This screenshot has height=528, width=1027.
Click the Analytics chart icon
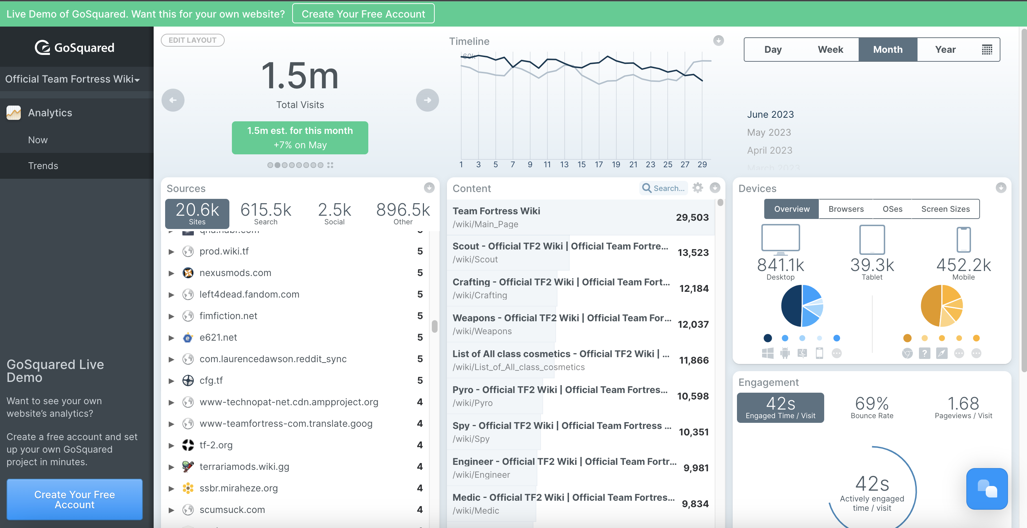click(x=14, y=113)
